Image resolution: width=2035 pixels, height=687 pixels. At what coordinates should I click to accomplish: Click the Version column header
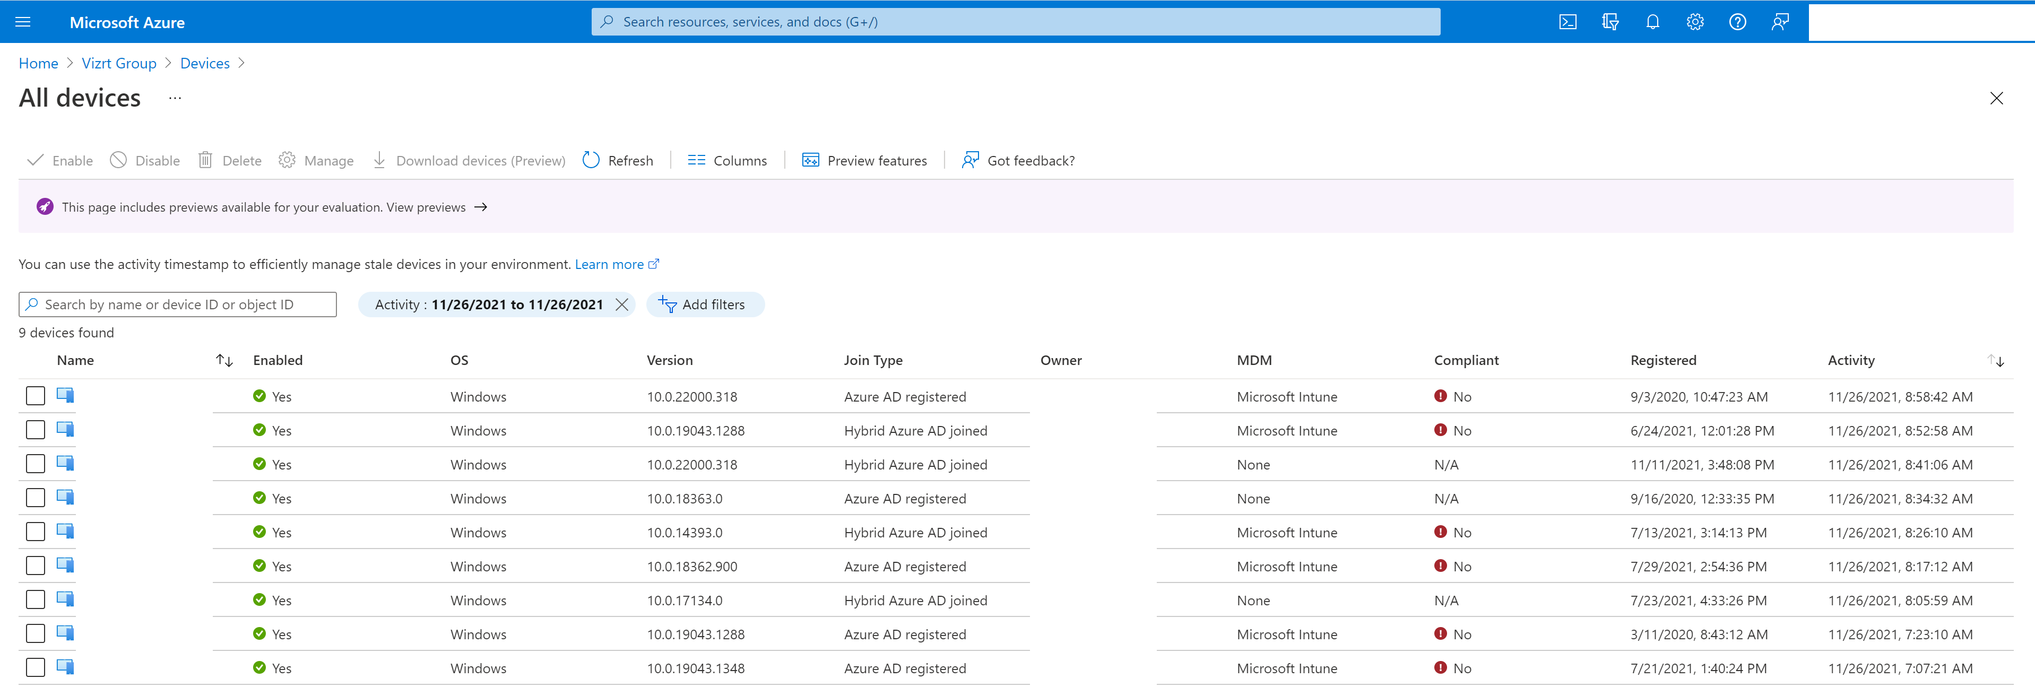[x=670, y=361]
